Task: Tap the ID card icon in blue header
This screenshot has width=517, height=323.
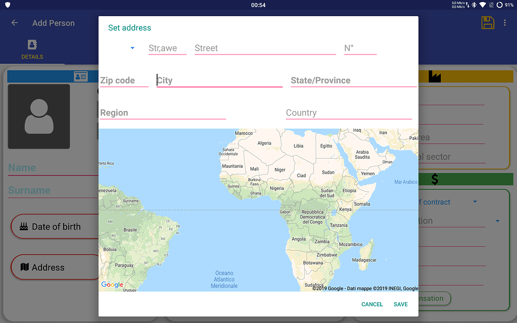Action: pos(81,77)
